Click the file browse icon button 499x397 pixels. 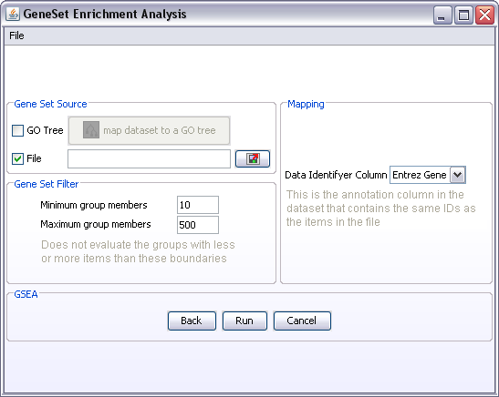[253, 158]
